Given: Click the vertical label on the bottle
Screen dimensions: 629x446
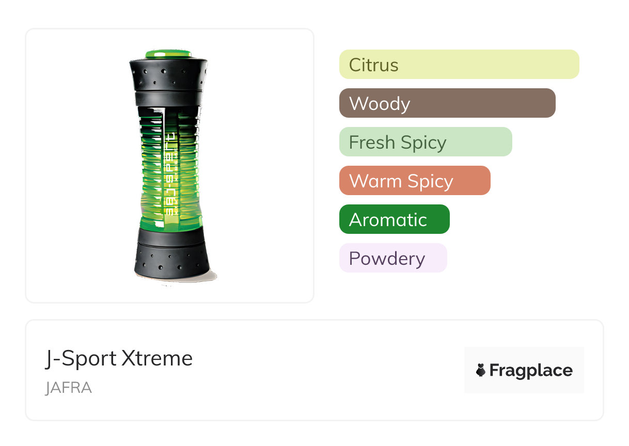Looking at the screenshot, I should click(x=172, y=173).
